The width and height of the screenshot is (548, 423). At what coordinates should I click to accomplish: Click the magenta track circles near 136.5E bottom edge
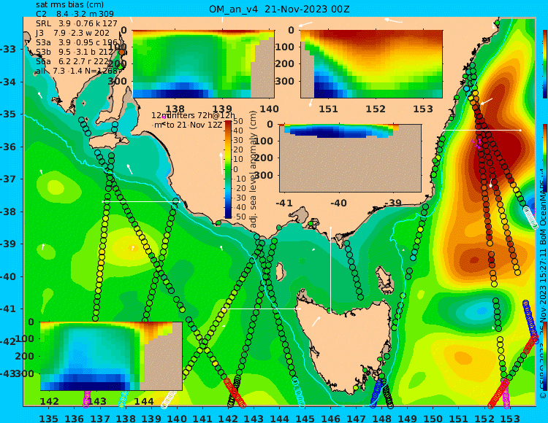pos(87,399)
